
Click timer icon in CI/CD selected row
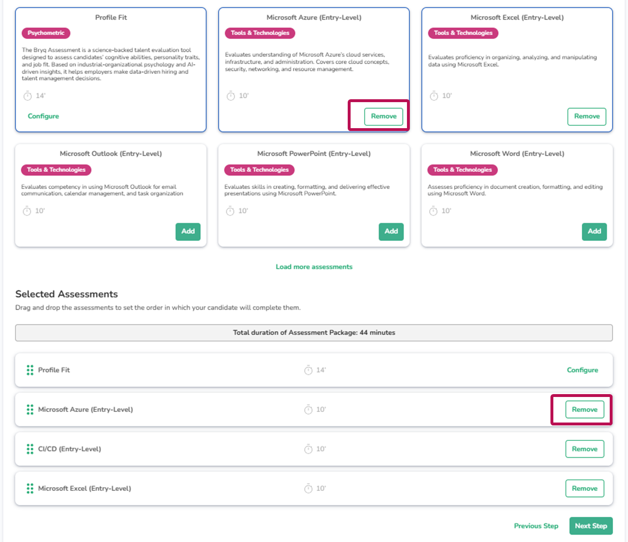coord(308,449)
